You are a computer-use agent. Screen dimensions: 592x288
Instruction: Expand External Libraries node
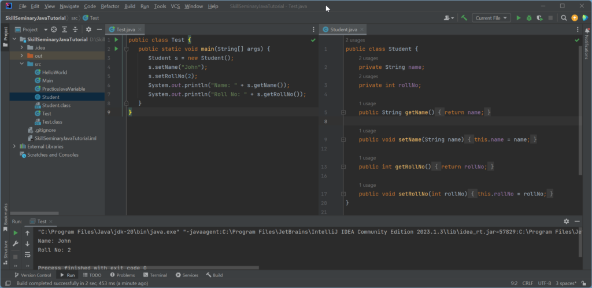pos(14,146)
